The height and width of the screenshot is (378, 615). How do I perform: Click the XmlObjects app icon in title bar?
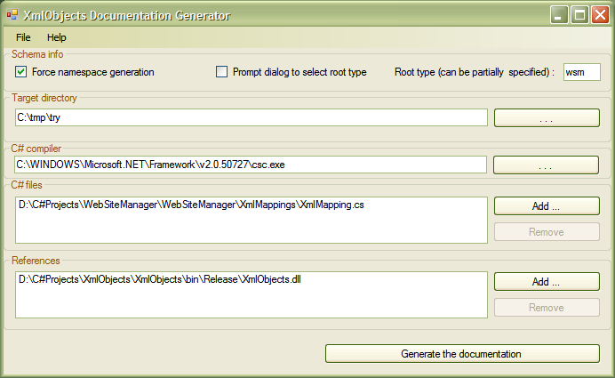coord(12,15)
